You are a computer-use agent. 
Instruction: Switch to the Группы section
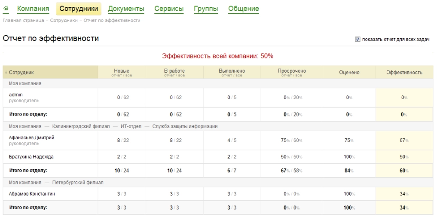(x=206, y=9)
